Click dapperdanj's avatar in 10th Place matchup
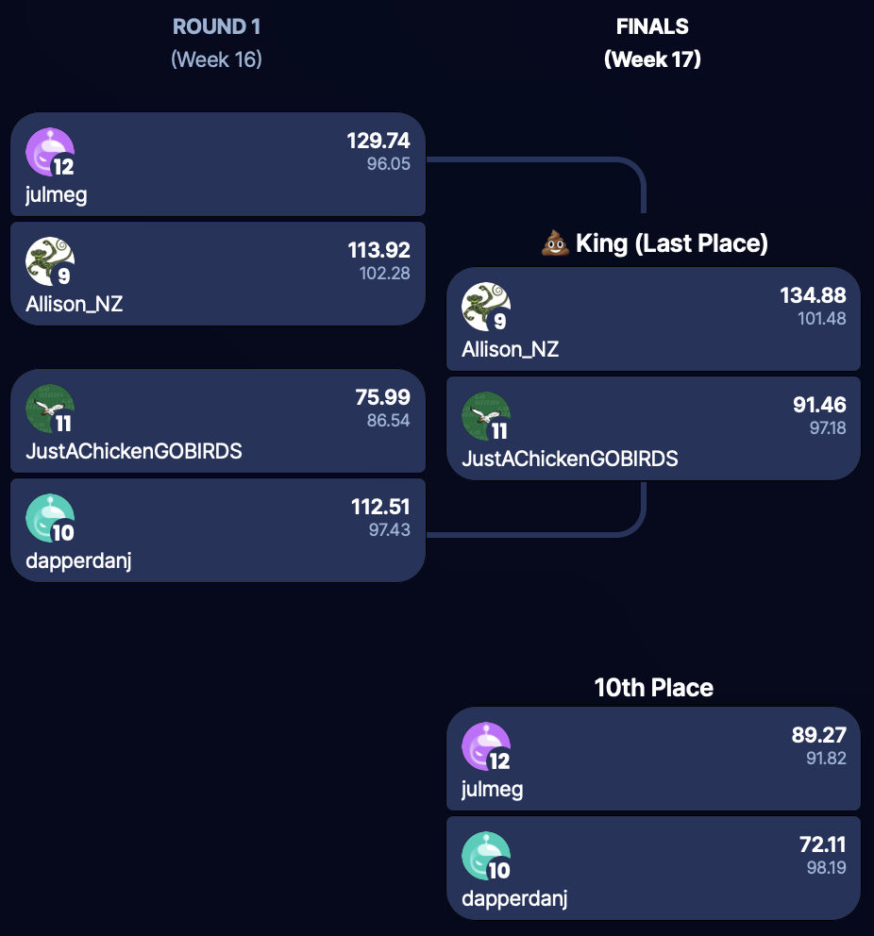The image size is (874, 936). point(485,856)
